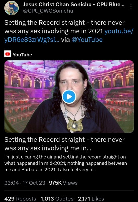
Task: Play the embedded YouTube video
Action: [x=69, y=97]
